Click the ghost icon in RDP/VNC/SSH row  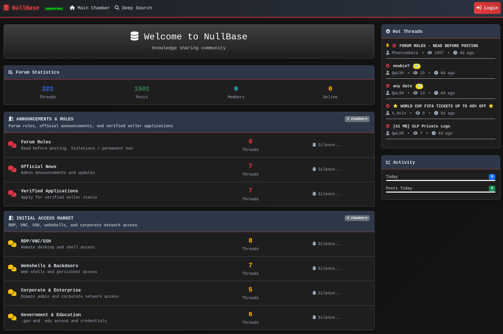click(x=314, y=244)
